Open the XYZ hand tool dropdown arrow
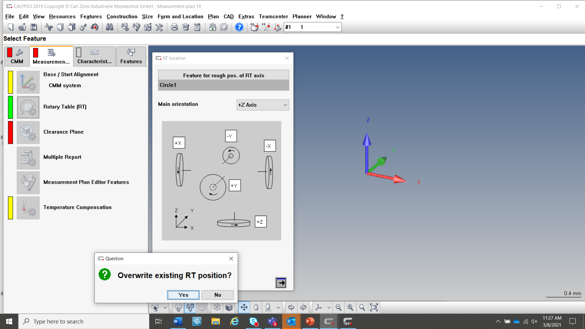 tap(278, 307)
